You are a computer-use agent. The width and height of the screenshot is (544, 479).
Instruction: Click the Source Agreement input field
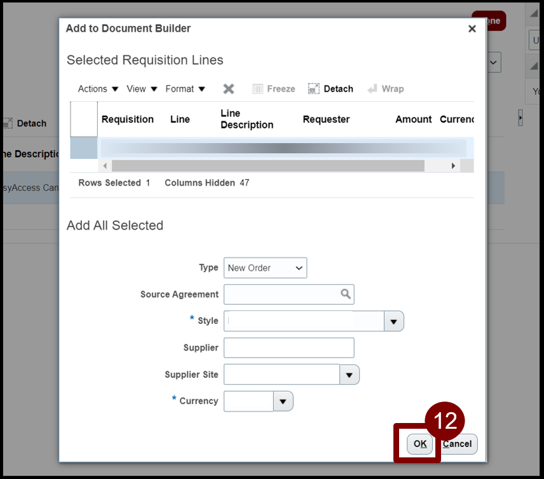tap(281, 294)
